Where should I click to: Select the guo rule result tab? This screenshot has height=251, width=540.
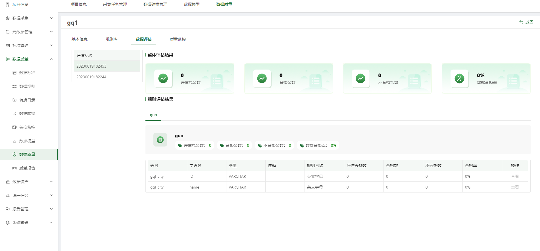pyautogui.click(x=153, y=115)
